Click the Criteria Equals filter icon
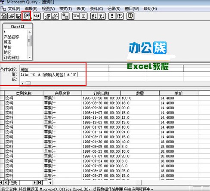The height and width of the screenshot is (191, 210). coord(76,16)
